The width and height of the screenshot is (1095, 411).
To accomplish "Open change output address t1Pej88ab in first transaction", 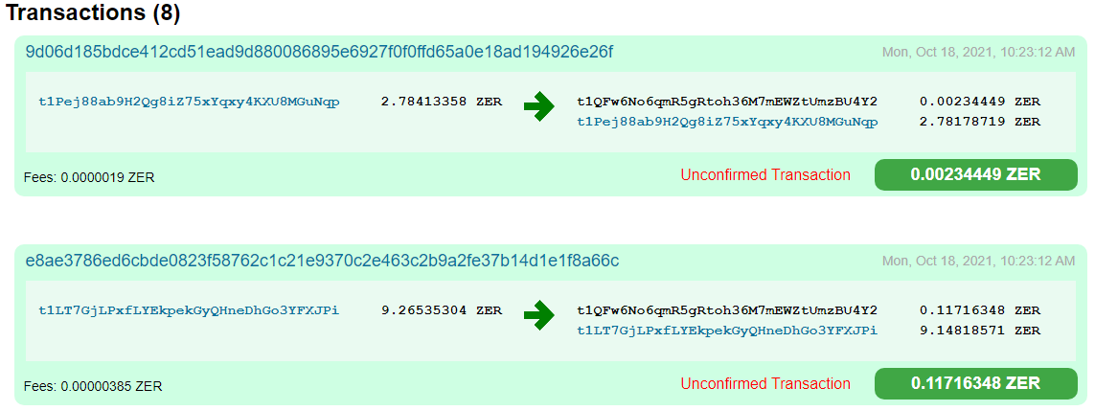I will click(x=727, y=122).
